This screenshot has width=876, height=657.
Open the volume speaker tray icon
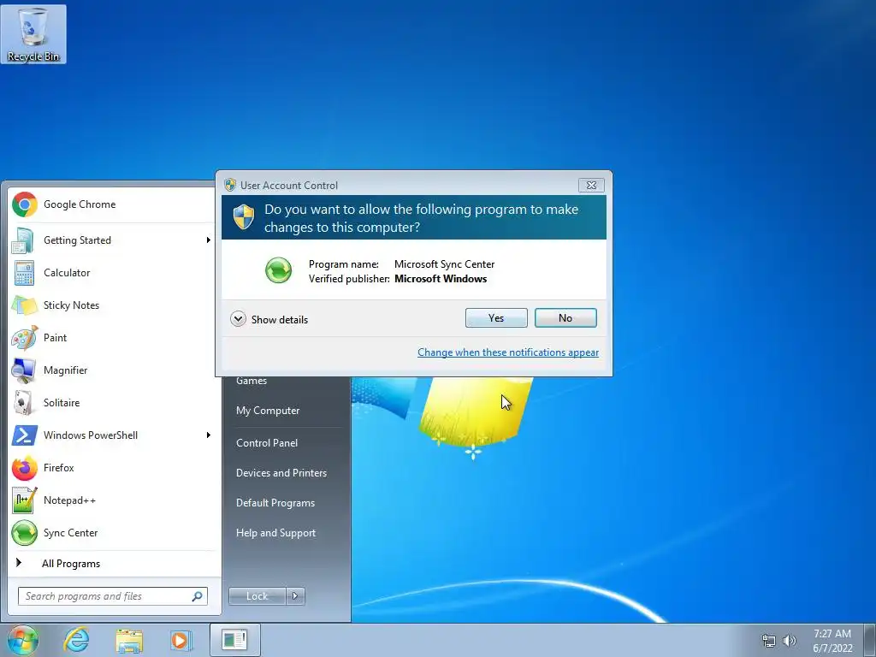point(790,640)
